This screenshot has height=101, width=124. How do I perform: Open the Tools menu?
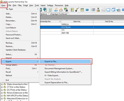coord(37,5)
